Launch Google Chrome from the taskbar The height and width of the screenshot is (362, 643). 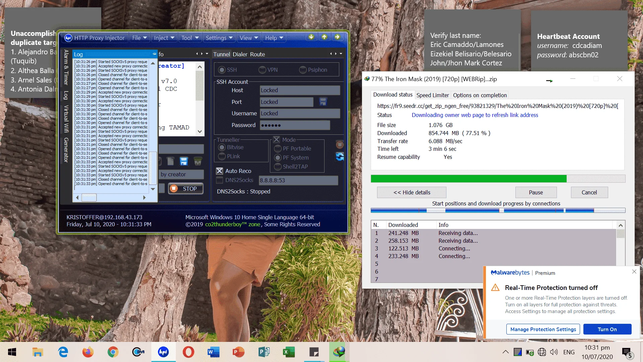[113, 352]
